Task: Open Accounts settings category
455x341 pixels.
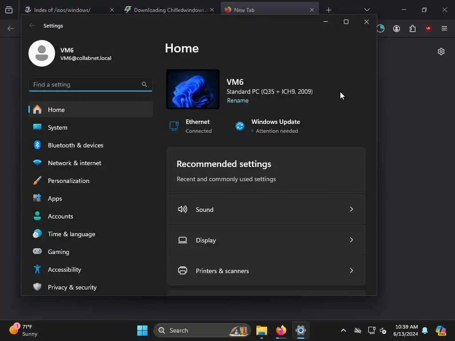Action: (x=91, y=216)
